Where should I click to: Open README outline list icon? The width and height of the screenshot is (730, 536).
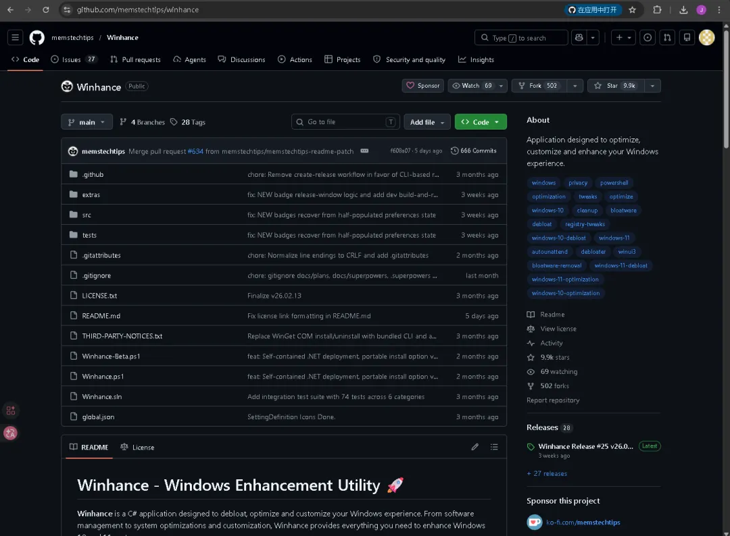494,447
